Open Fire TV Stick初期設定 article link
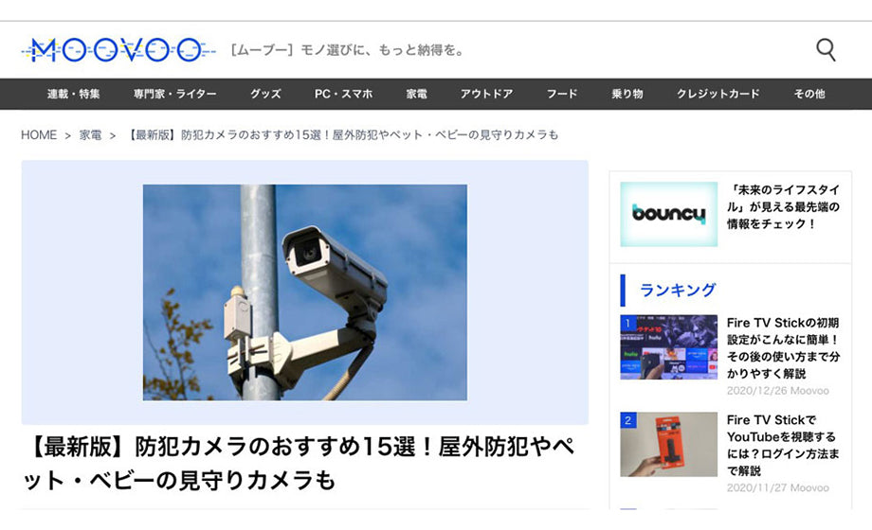This screenshot has height=530, width=872. 783,347
